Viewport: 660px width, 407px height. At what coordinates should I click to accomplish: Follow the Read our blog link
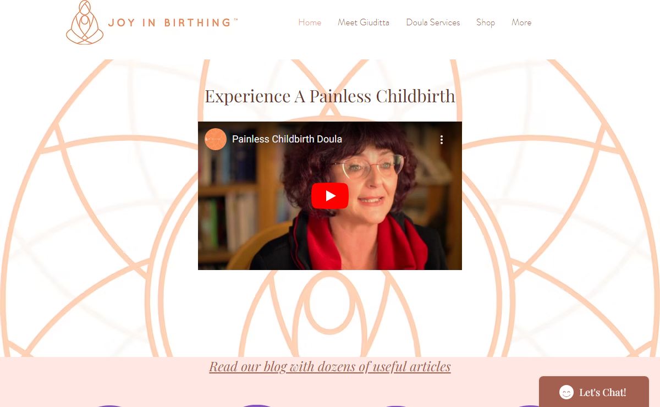click(330, 366)
